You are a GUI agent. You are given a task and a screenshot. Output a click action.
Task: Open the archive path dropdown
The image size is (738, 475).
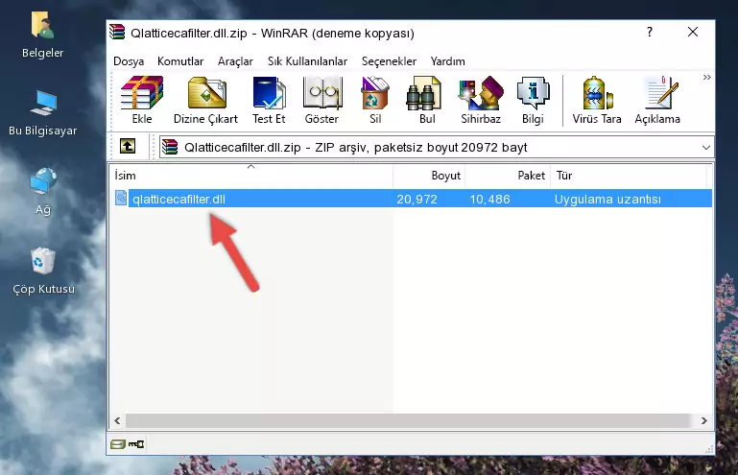click(706, 148)
